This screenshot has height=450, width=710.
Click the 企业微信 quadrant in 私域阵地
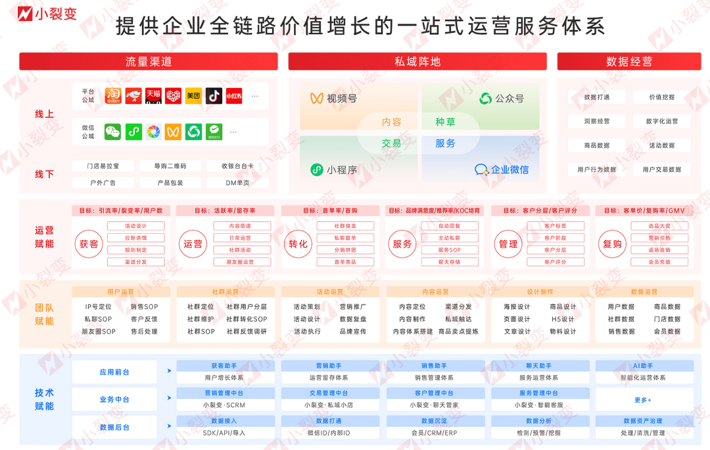coord(502,169)
